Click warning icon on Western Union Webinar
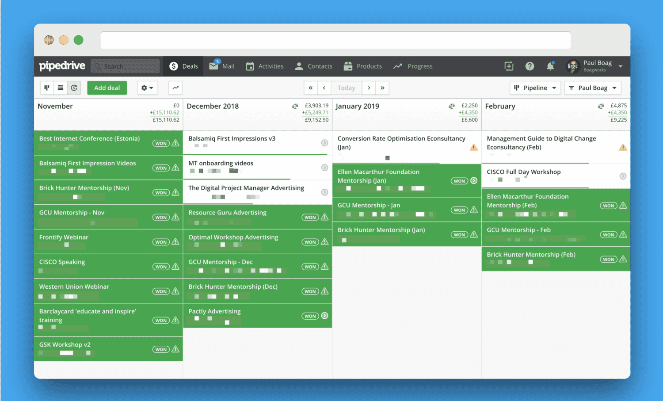 pyautogui.click(x=175, y=291)
